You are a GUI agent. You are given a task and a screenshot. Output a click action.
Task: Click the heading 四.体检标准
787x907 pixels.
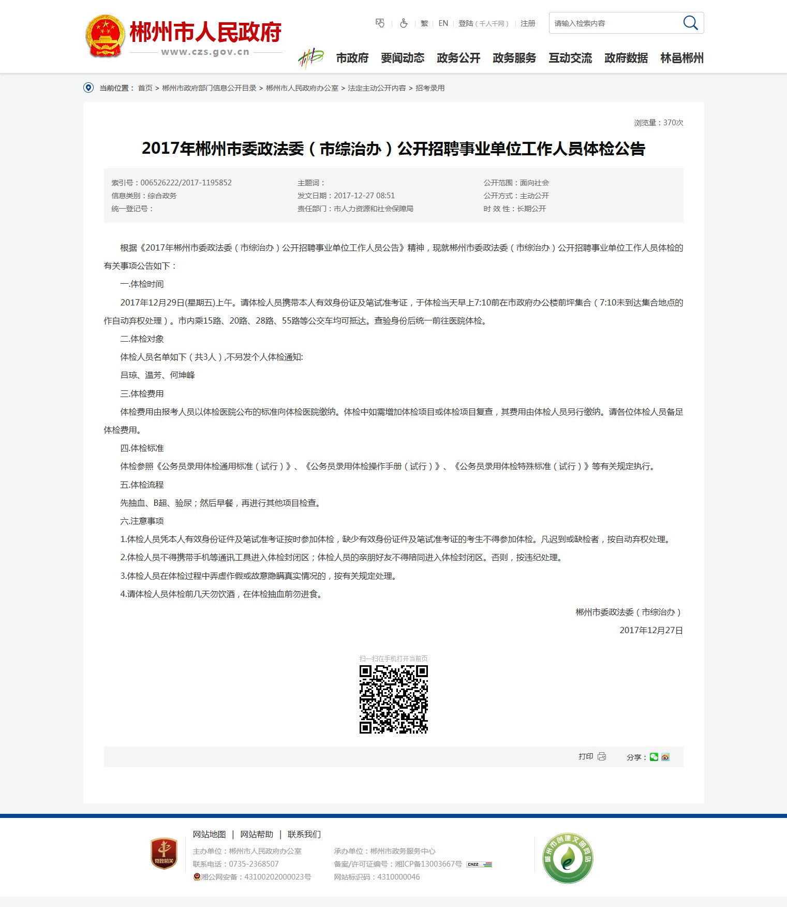pyautogui.click(x=142, y=448)
